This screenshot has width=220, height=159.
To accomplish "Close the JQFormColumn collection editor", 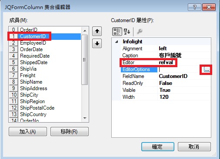I will 209,7.
